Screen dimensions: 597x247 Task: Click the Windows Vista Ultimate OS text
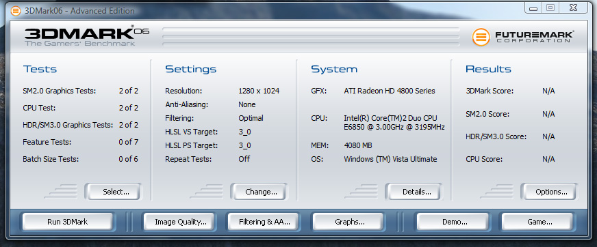[391, 159]
